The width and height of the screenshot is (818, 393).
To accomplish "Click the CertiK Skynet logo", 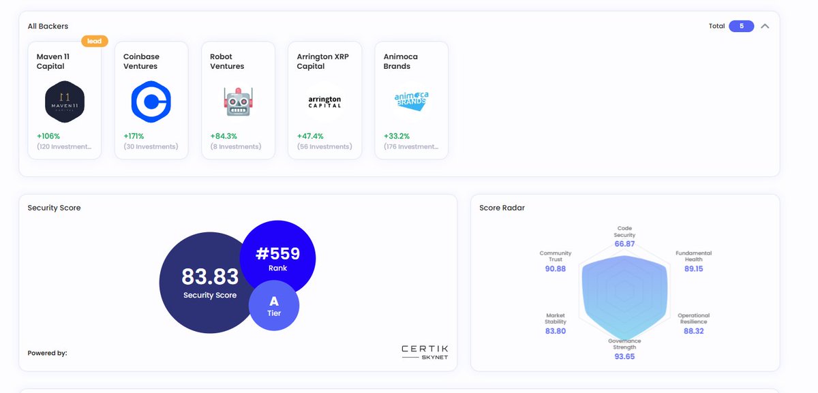I will click(424, 353).
